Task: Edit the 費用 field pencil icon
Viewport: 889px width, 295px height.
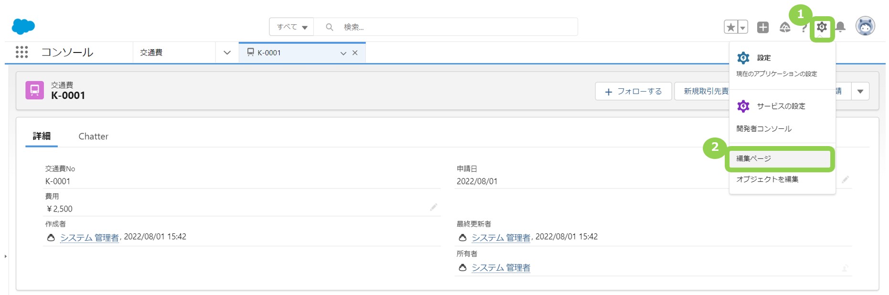Action: point(433,207)
